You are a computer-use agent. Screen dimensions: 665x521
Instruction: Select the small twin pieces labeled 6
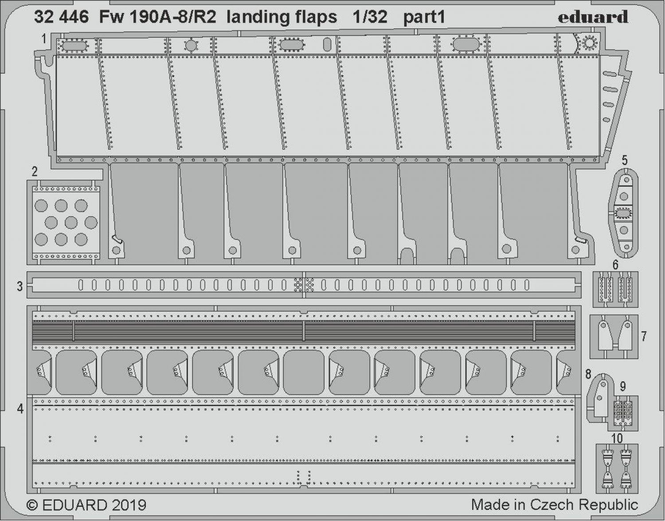616,288
